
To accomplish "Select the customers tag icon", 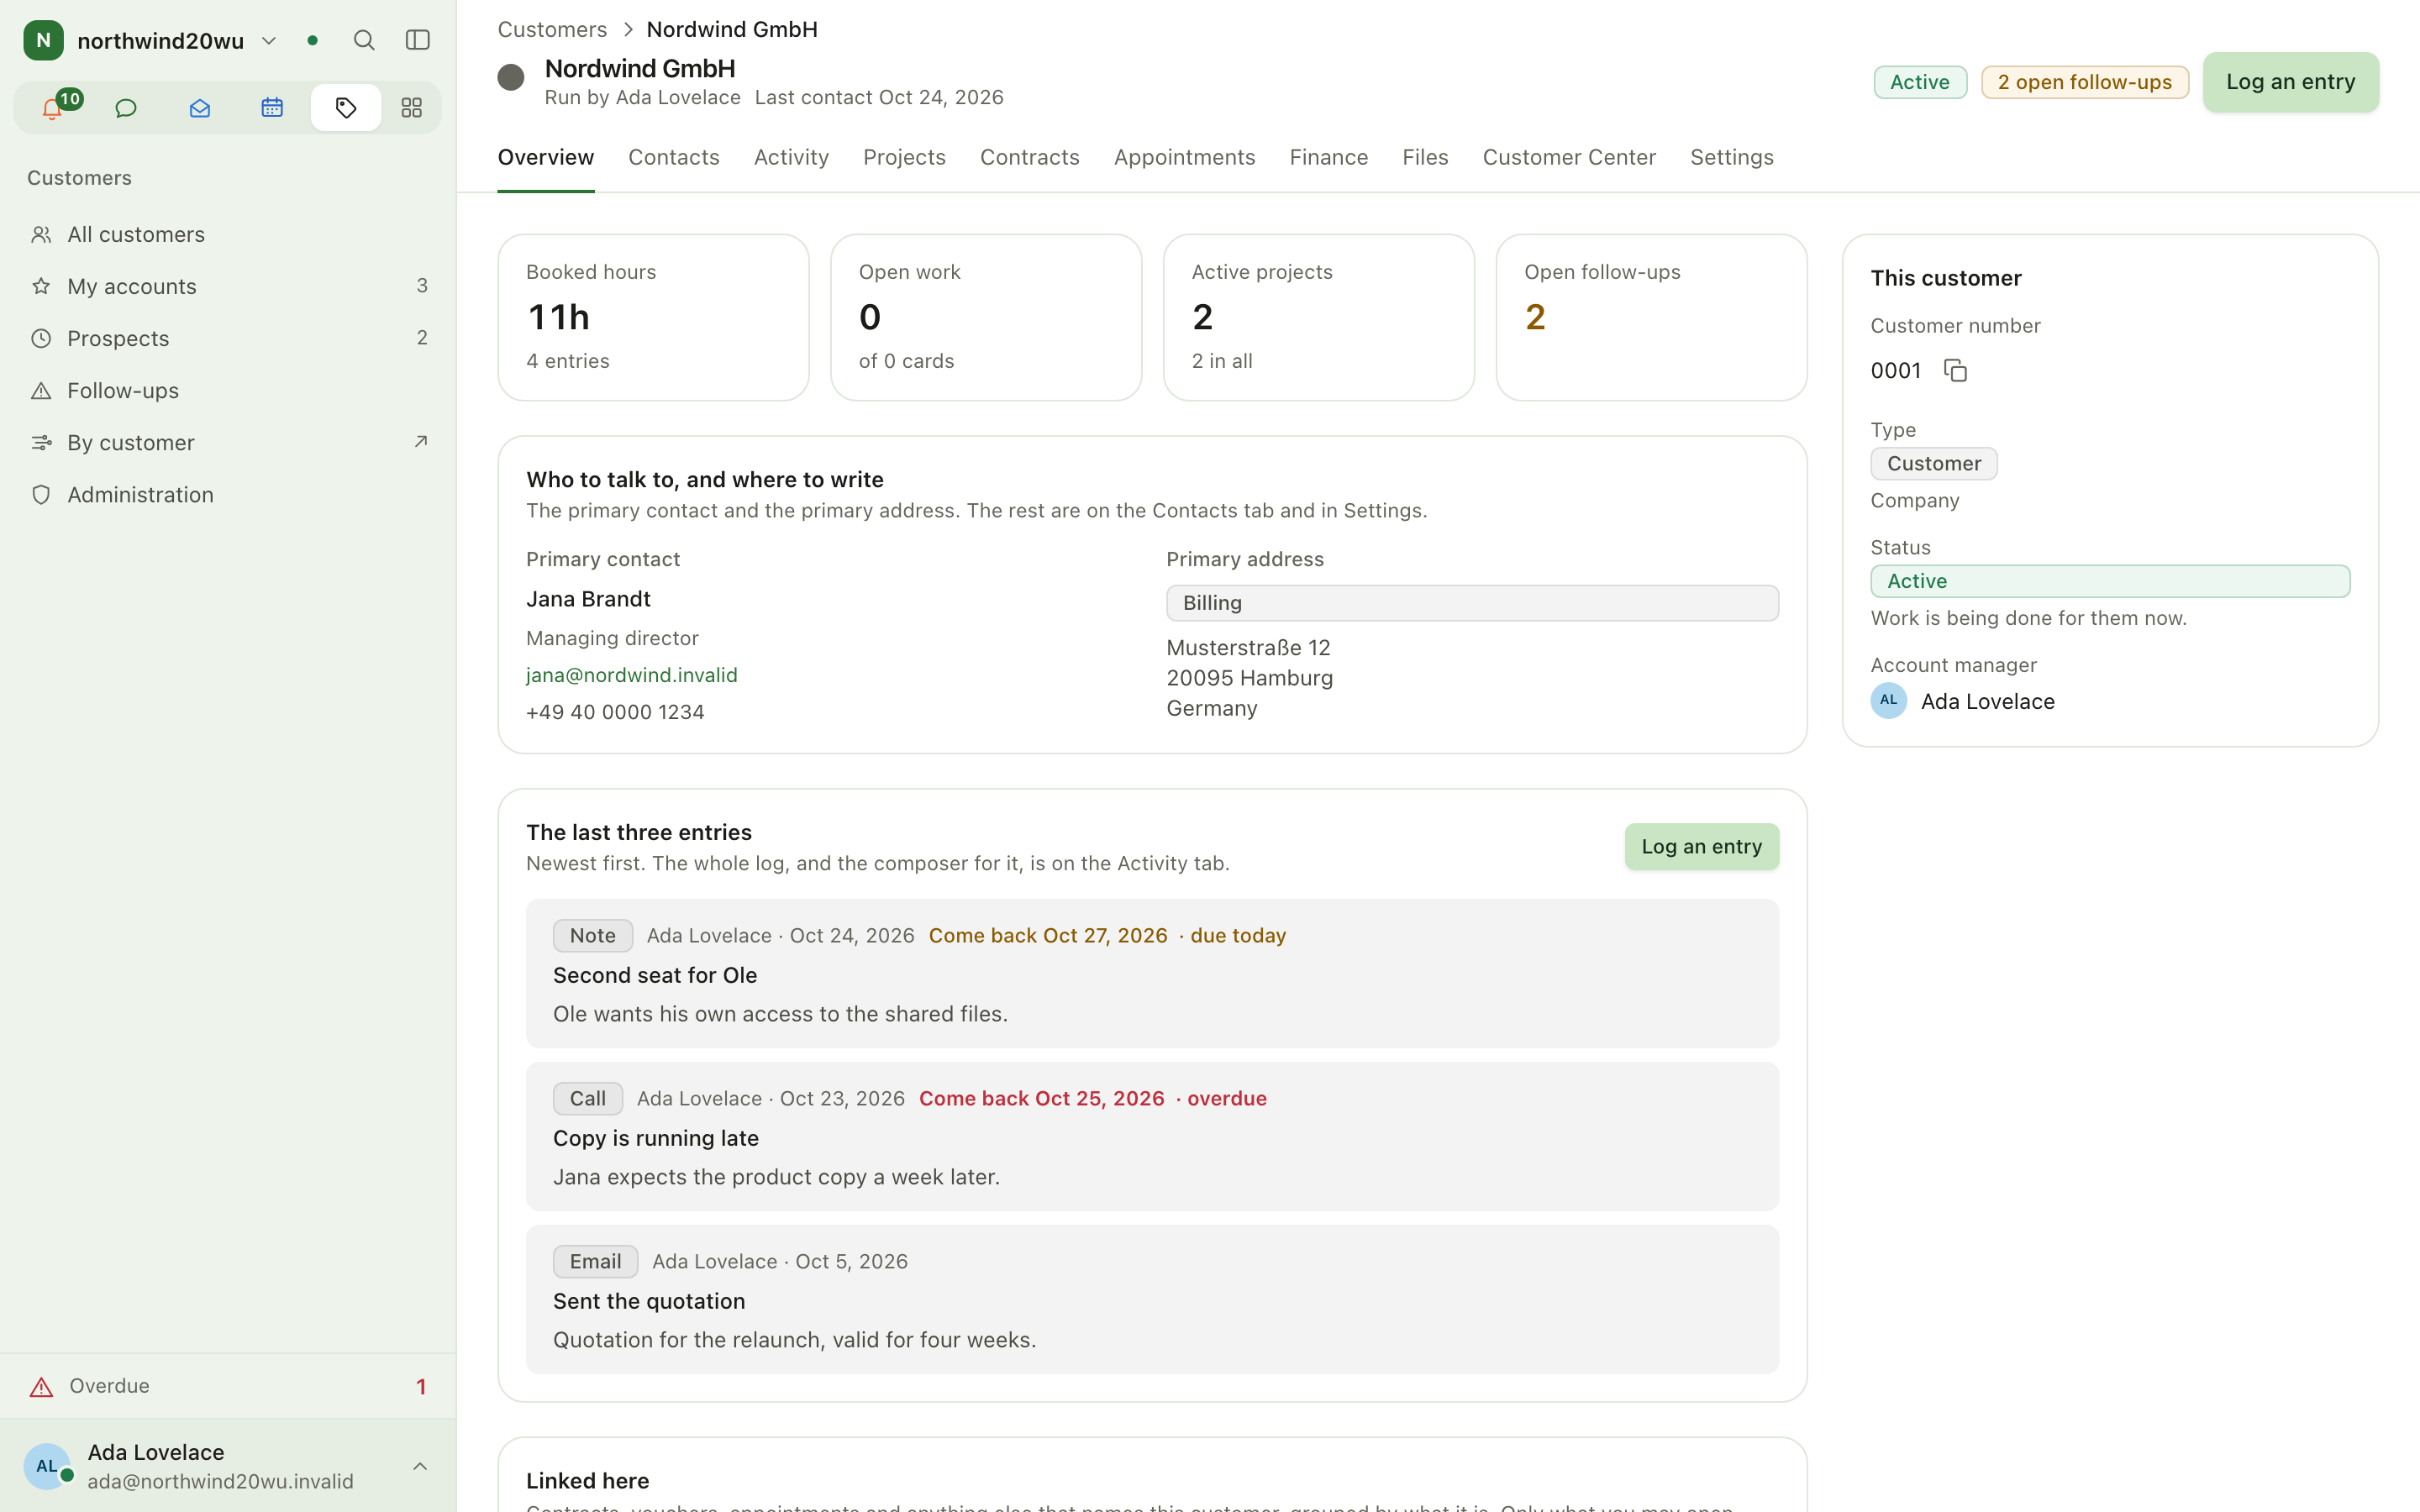I will pyautogui.click(x=346, y=108).
